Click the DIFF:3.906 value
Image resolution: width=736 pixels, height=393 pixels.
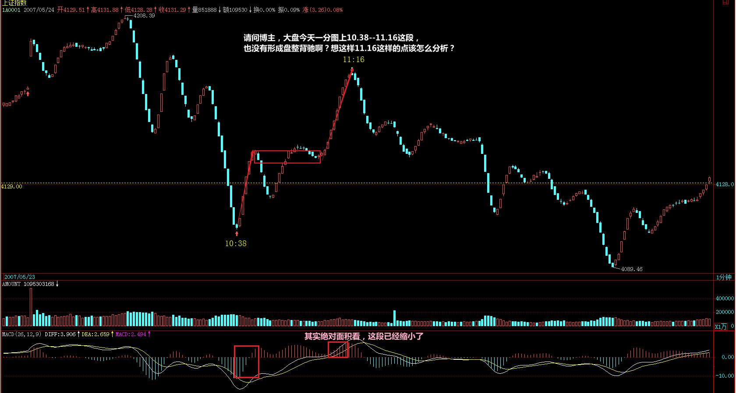pos(60,334)
